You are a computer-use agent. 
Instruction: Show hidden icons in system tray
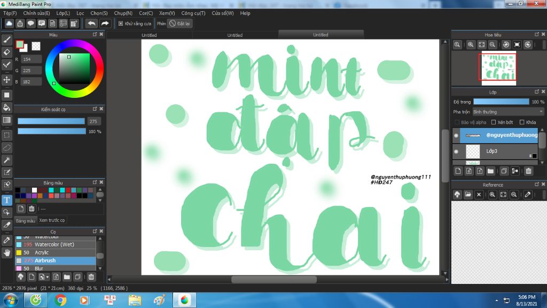point(496,301)
